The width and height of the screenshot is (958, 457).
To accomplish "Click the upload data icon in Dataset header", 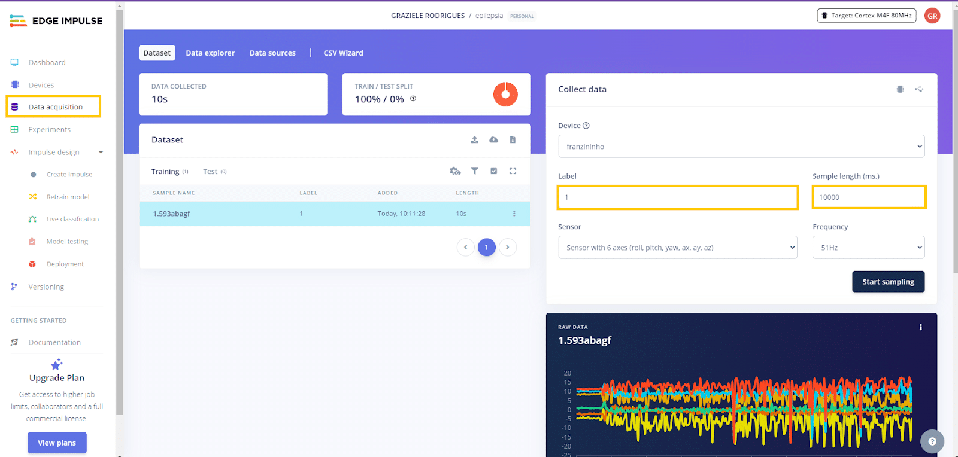I will coord(474,139).
